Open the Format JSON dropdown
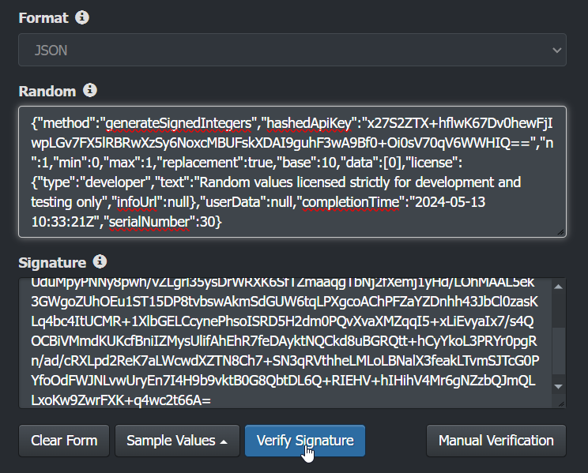The image size is (588, 473). coord(292,50)
